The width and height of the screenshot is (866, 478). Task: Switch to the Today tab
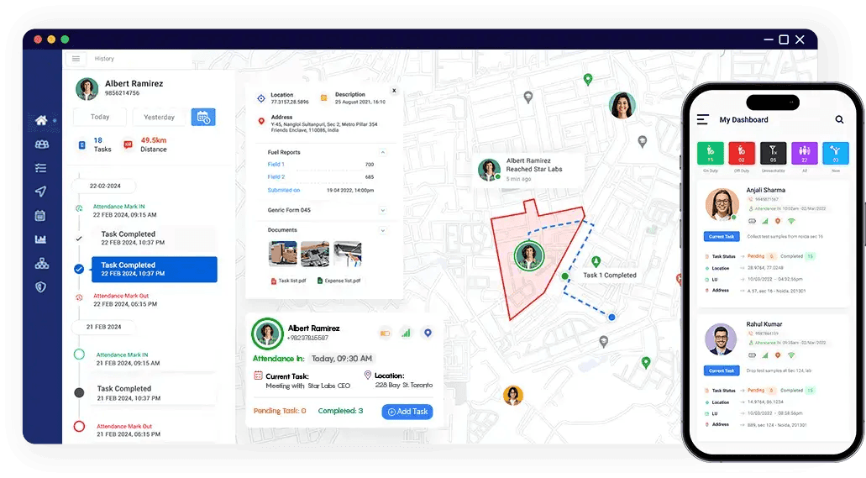coord(100,118)
